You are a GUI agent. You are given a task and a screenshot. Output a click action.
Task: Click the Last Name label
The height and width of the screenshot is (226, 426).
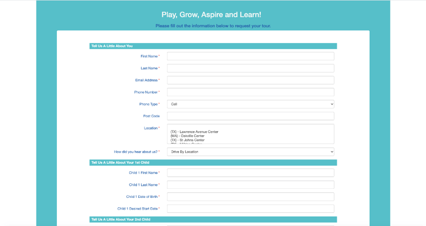point(150,68)
